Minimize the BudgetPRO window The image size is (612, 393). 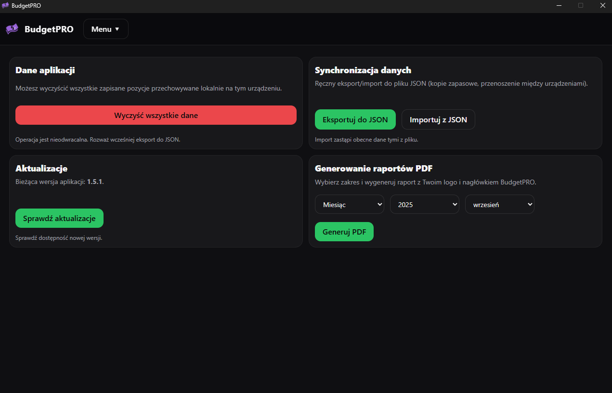pos(559,6)
